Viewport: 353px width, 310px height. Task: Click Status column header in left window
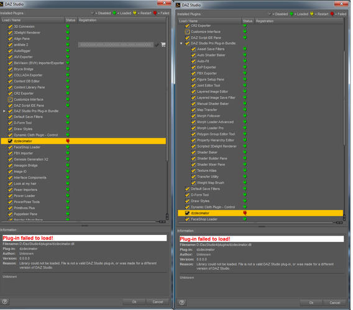70,20
